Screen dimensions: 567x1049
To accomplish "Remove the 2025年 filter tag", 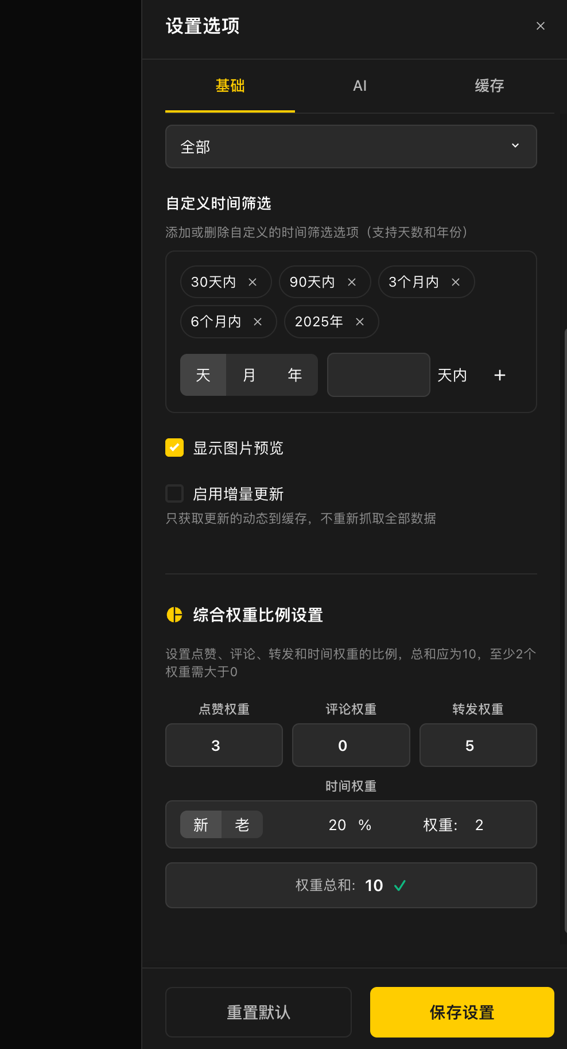I will coord(360,322).
